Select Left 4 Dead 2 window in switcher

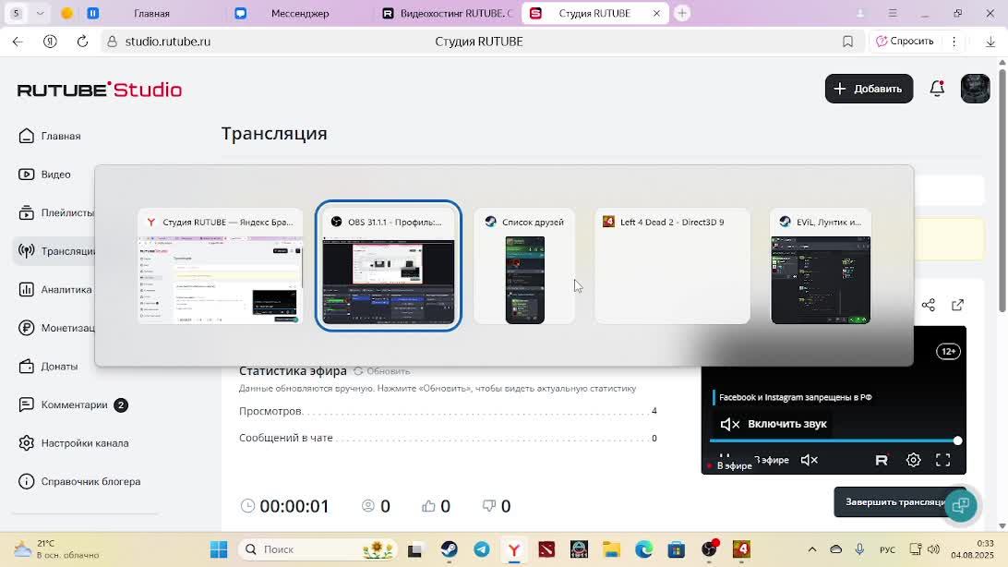[672, 266]
